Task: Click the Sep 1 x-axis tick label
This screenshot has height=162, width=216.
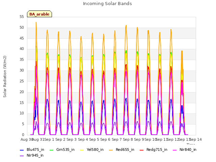Action: pos(49,139)
